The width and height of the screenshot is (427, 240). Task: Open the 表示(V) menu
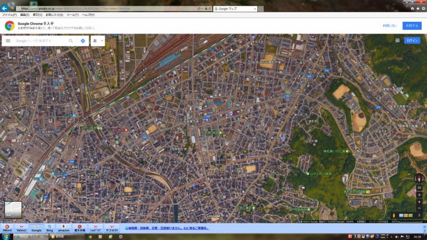37,15
